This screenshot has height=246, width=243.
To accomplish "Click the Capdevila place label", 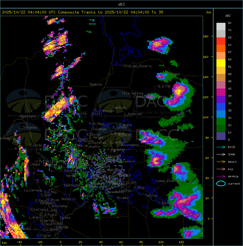I will click(79, 114).
